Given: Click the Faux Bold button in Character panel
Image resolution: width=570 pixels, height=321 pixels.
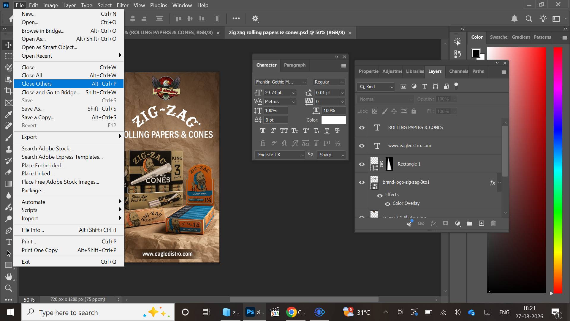Looking at the screenshot, I should [262, 130].
